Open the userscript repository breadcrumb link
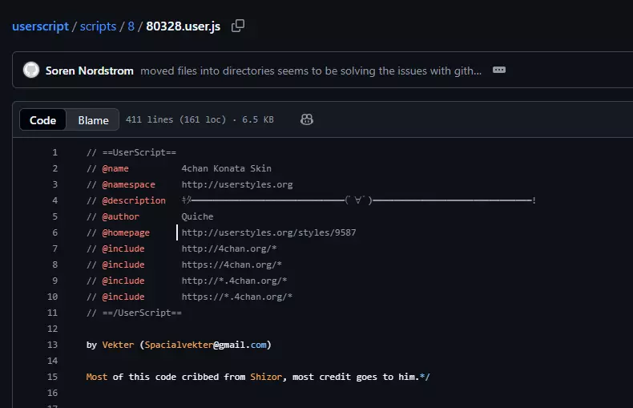The height and width of the screenshot is (408, 633). tap(40, 26)
